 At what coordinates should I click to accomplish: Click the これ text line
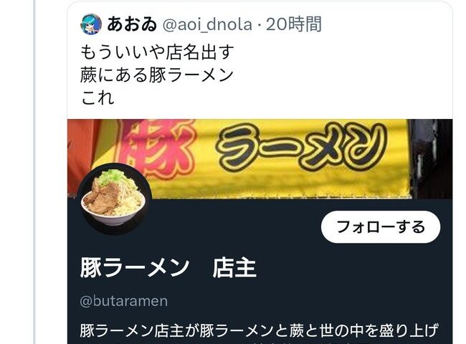coord(98,97)
